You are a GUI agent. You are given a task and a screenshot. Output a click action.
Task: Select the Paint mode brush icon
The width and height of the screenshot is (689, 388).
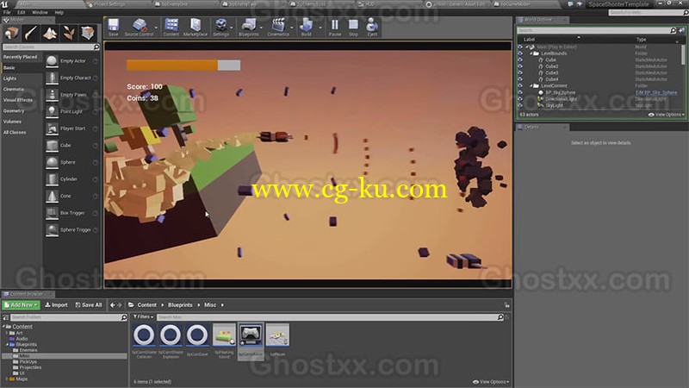tap(30, 33)
